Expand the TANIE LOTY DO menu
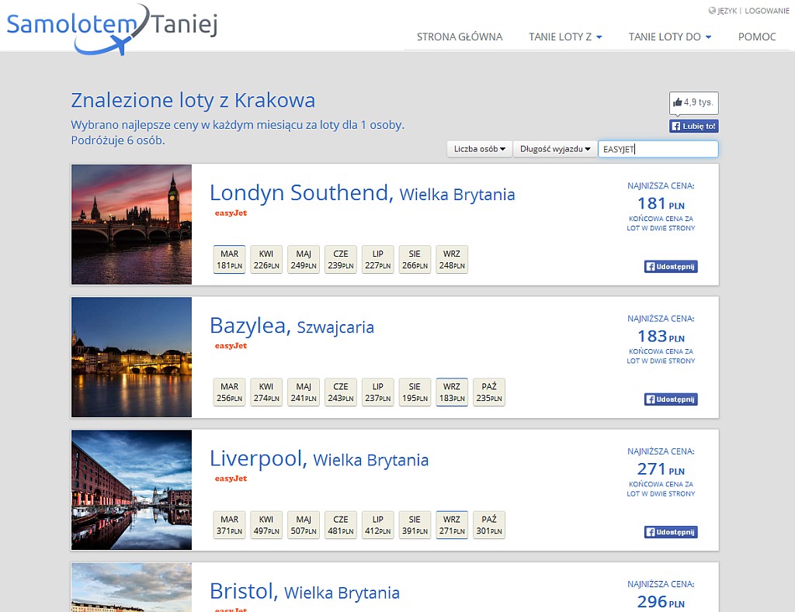Image resolution: width=795 pixels, height=612 pixels. 670,37
